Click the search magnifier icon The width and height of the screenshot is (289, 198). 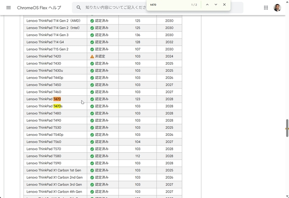pos(79,8)
